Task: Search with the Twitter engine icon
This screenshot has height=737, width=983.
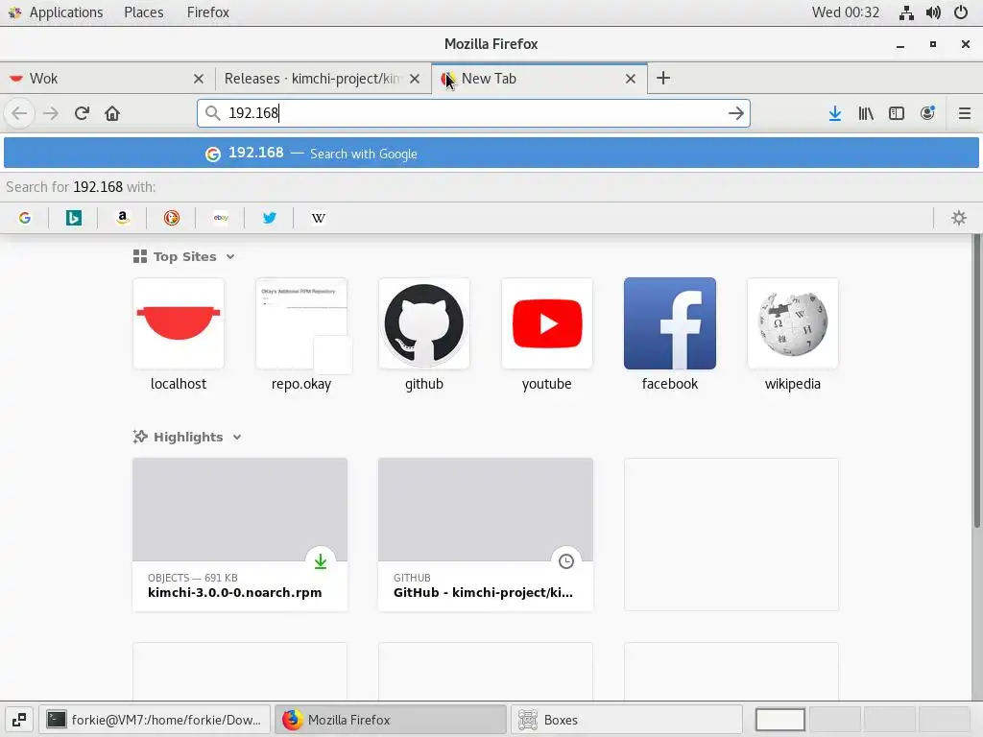Action: point(269,218)
